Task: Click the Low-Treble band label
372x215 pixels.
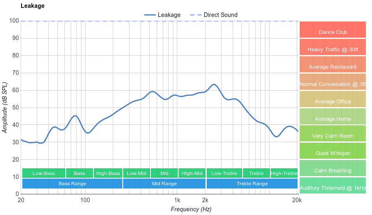Action: (224, 173)
